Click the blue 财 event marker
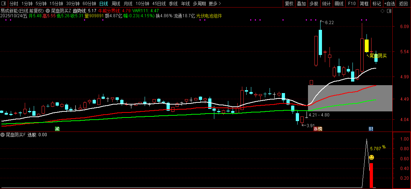 (371, 129)
